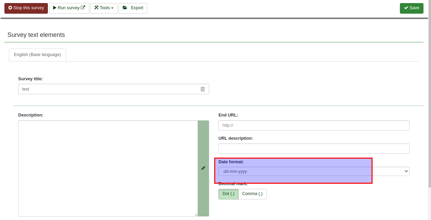431x220 pixels.
Task: Click inside the Description text area
Action: [x=108, y=168]
